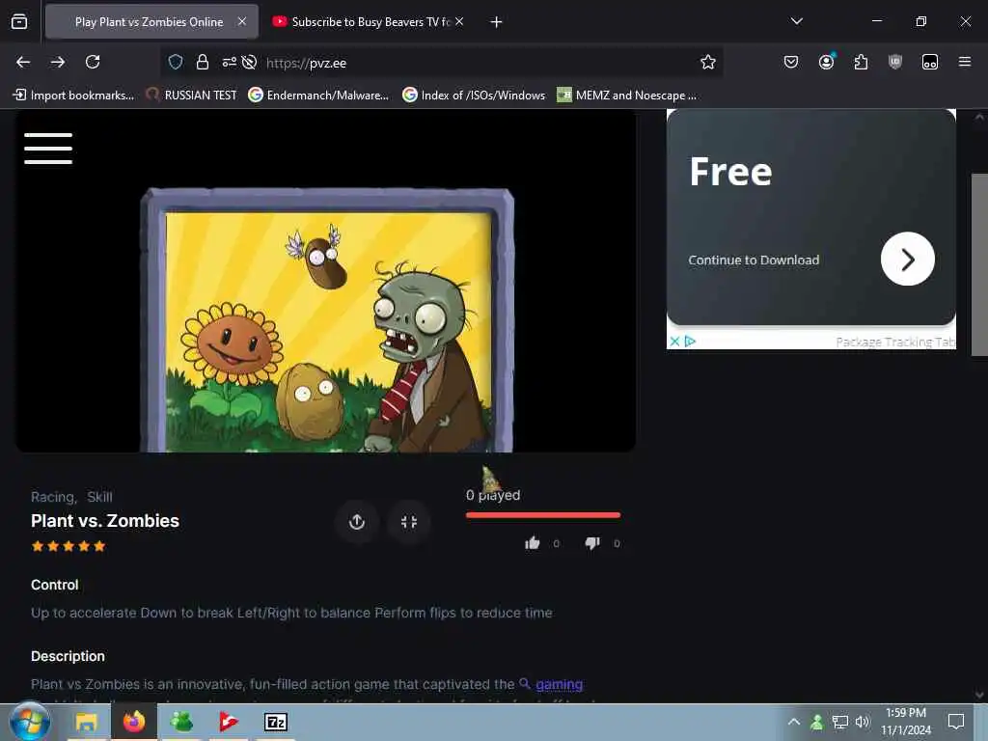
Task: Click the Plants vs Zombies game thumbnail
Action: (327, 320)
